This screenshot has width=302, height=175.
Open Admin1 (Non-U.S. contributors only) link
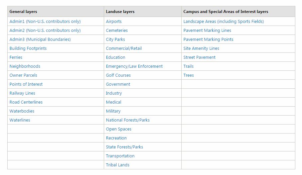click(x=45, y=21)
